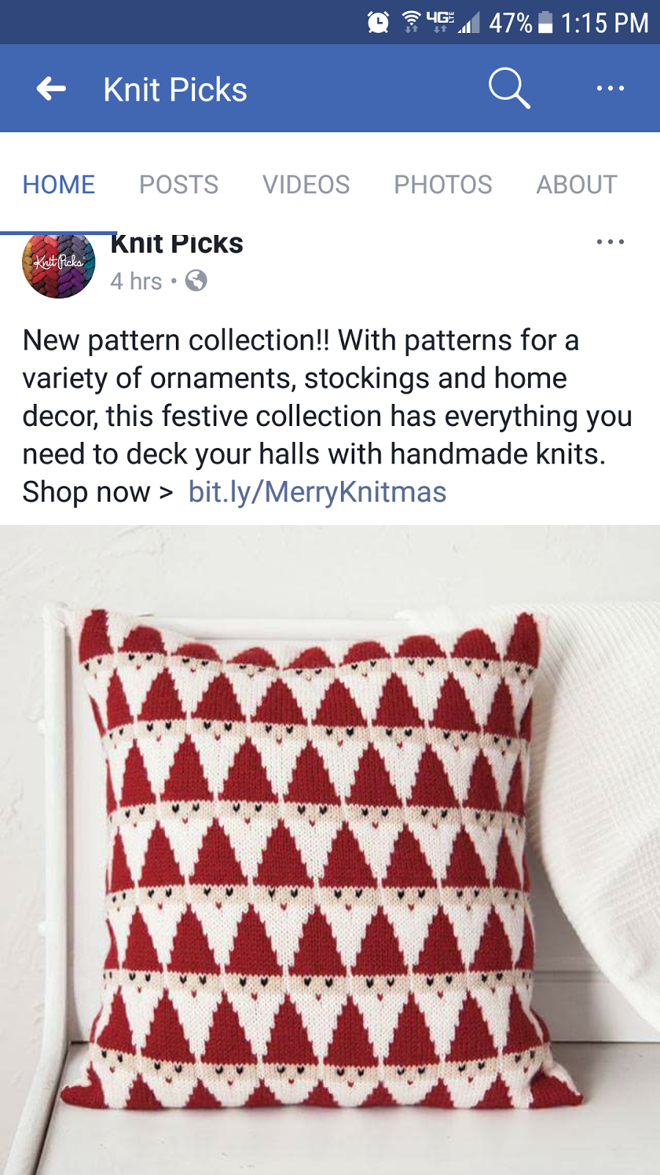Open page options three-dot menu in header
Image resolution: width=660 pixels, height=1175 pixels.
(610, 88)
